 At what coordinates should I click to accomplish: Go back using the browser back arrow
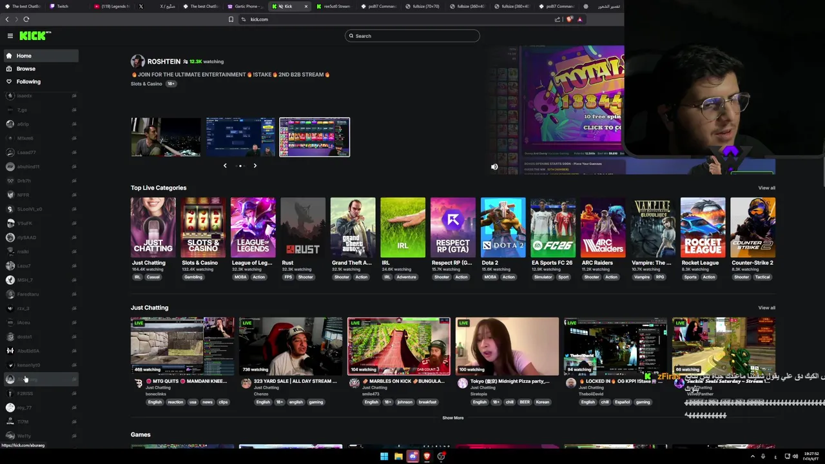(x=8, y=19)
